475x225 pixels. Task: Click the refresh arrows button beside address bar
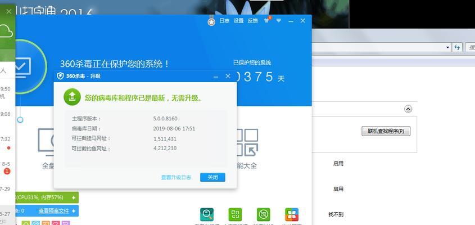(x=457, y=47)
